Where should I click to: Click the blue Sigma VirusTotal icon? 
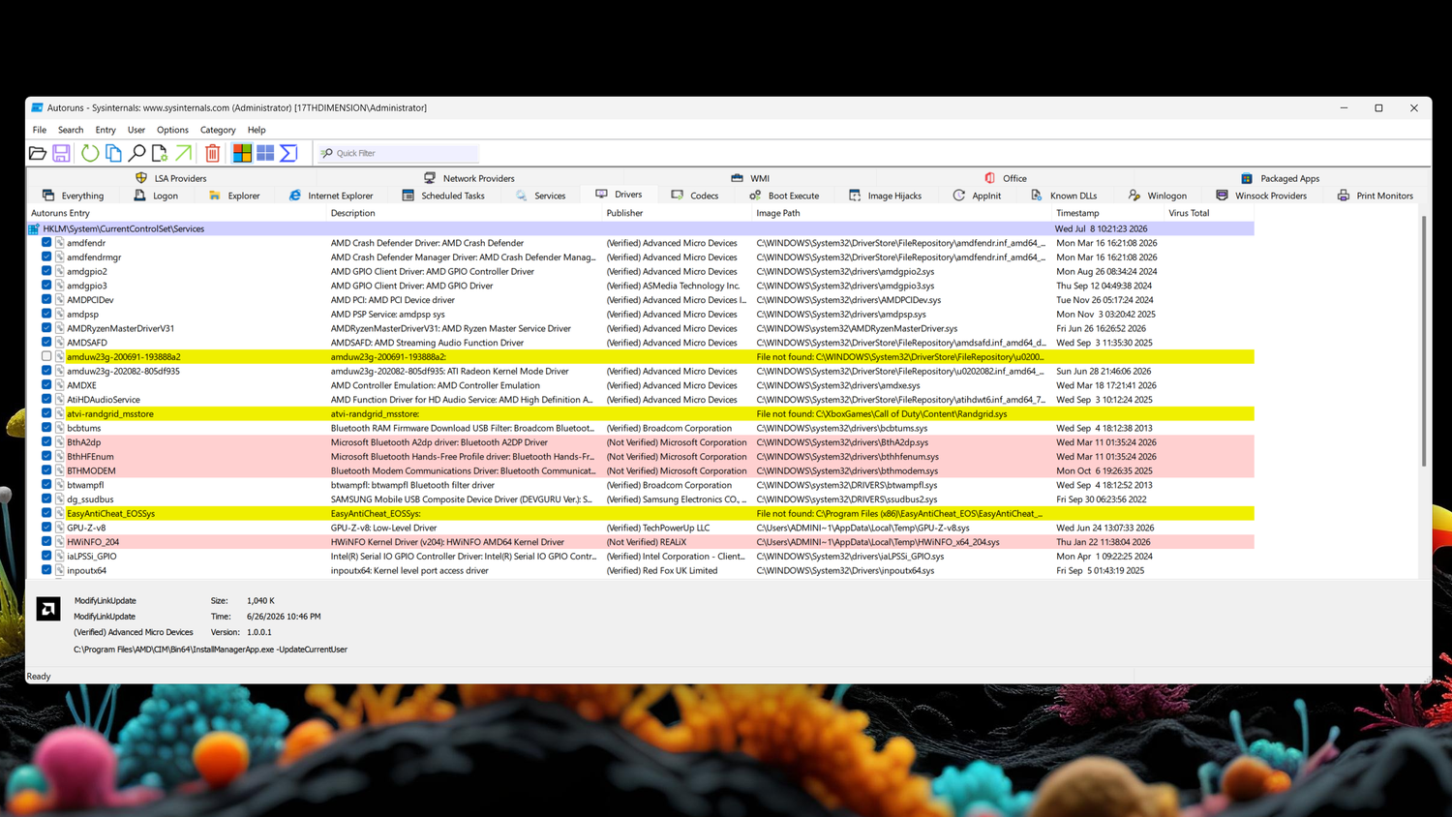(x=288, y=153)
